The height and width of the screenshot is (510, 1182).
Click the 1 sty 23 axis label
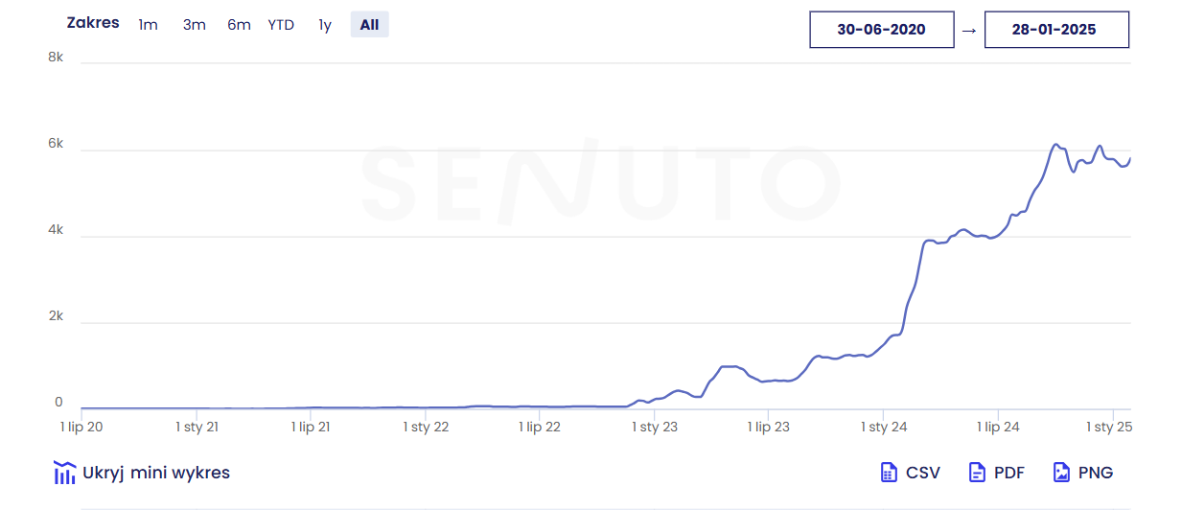[x=655, y=428]
